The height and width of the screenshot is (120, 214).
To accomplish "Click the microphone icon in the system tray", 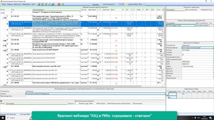I will [x=195, y=118].
